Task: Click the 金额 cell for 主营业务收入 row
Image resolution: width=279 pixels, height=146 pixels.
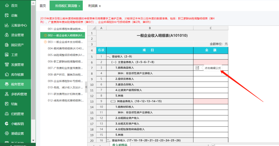Action: 211,62
